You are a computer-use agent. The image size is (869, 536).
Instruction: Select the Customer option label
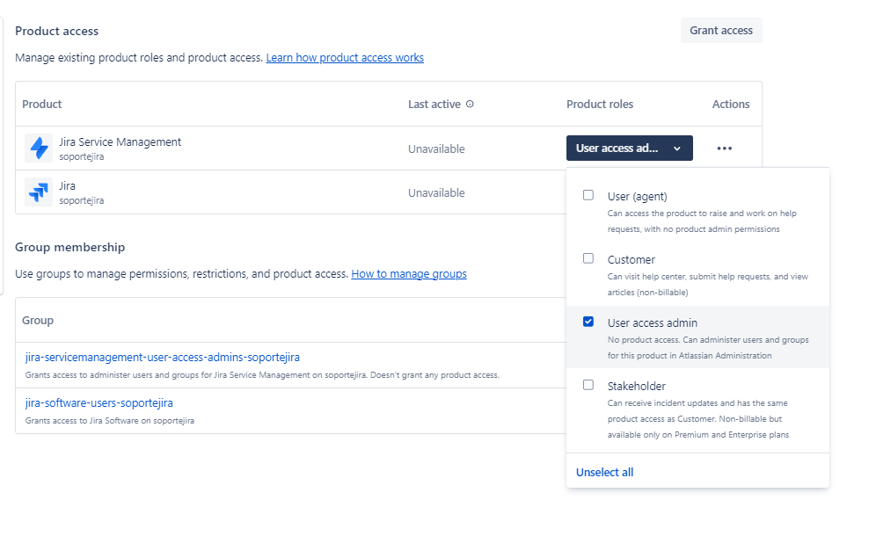pos(631,259)
